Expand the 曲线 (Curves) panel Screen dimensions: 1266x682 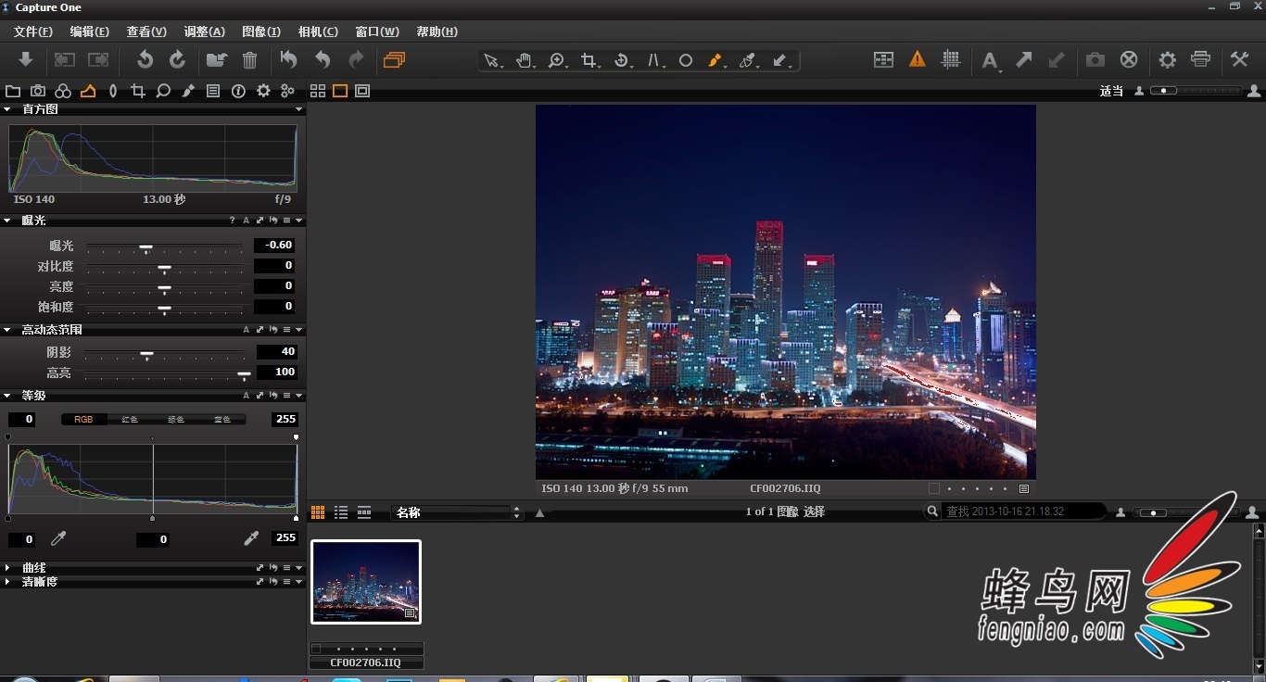coord(7,567)
